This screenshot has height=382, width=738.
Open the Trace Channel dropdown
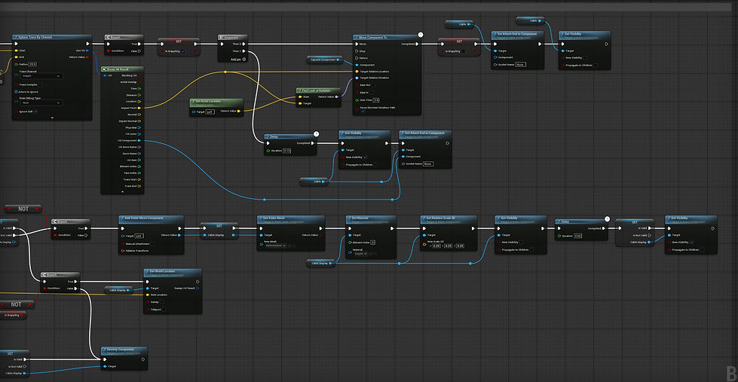pyautogui.click(x=41, y=76)
